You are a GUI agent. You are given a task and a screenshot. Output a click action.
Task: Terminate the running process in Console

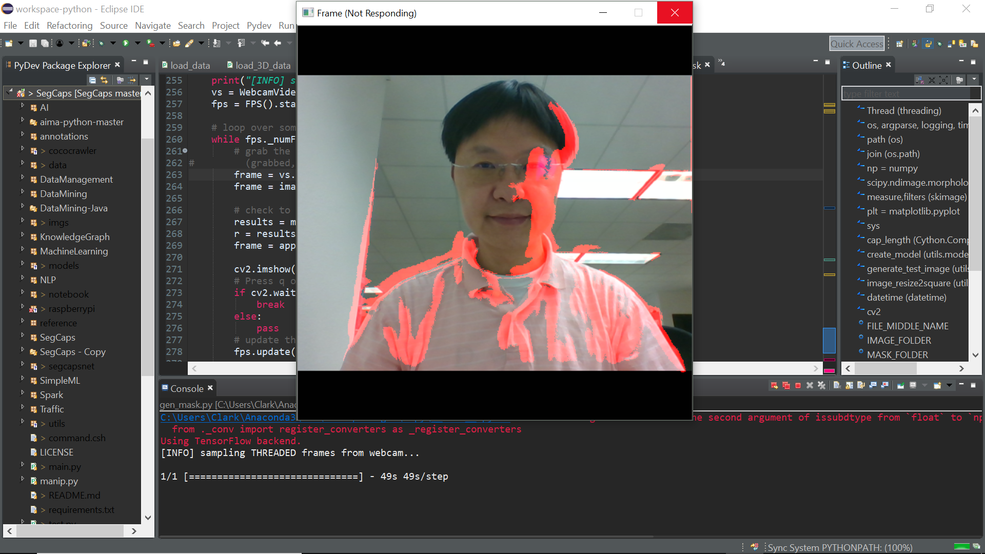click(x=798, y=386)
